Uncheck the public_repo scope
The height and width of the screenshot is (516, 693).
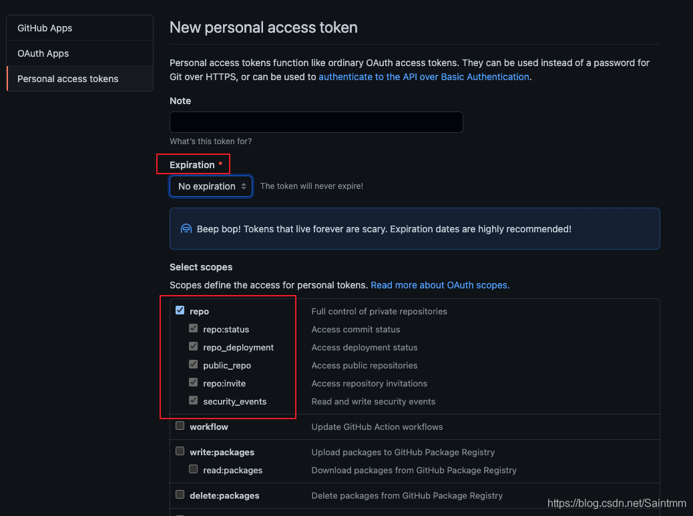(x=193, y=364)
